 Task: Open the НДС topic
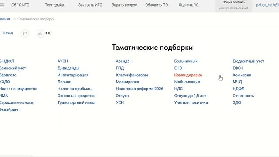pyautogui.click(x=178, y=89)
